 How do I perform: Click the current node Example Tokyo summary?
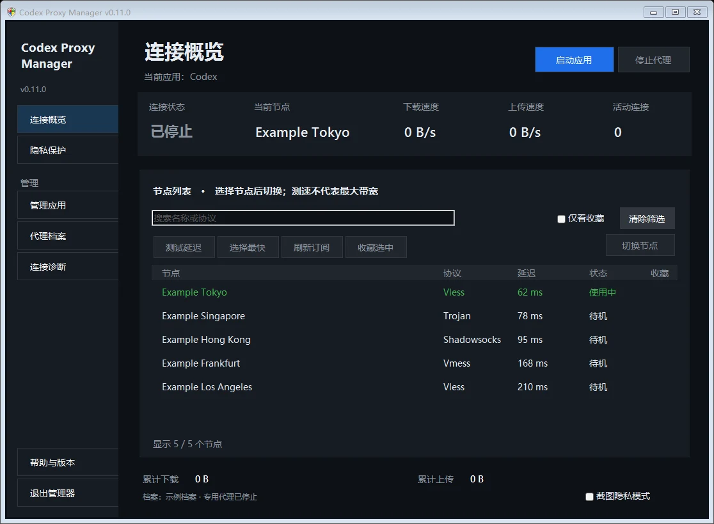(303, 132)
